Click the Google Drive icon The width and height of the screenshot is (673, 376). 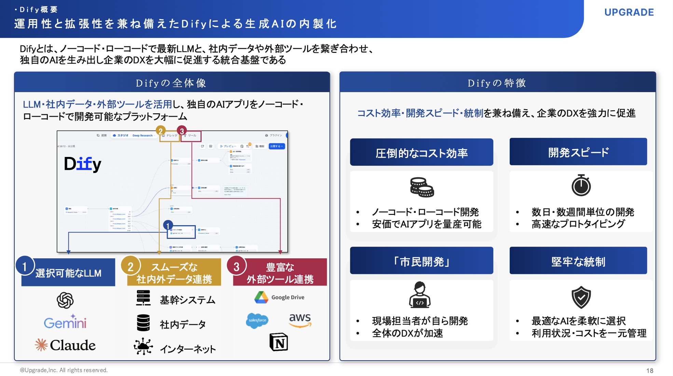pos(261,297)
